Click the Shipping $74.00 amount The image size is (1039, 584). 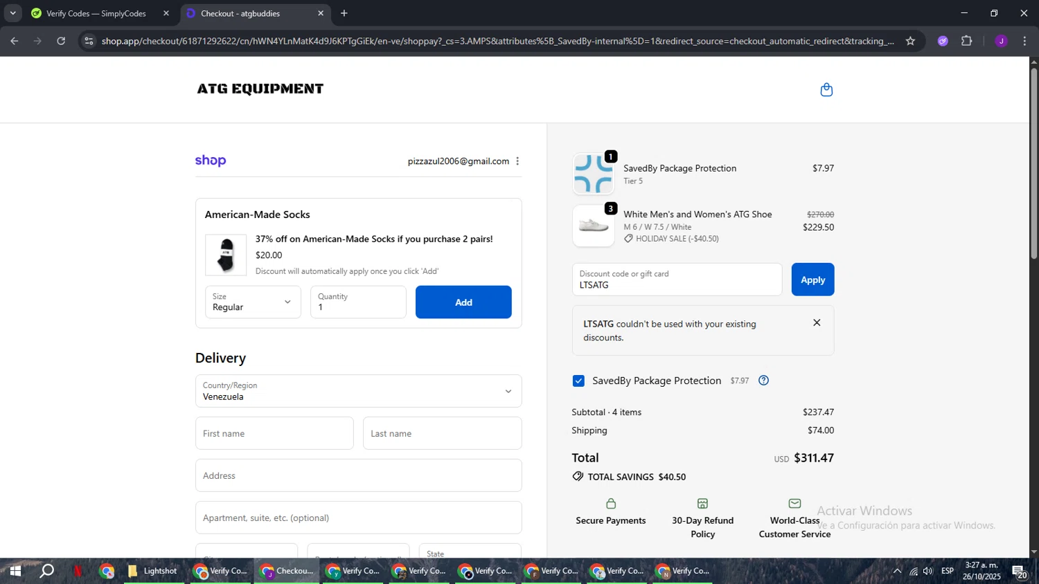pyautogui.click(x=821, y=430)
